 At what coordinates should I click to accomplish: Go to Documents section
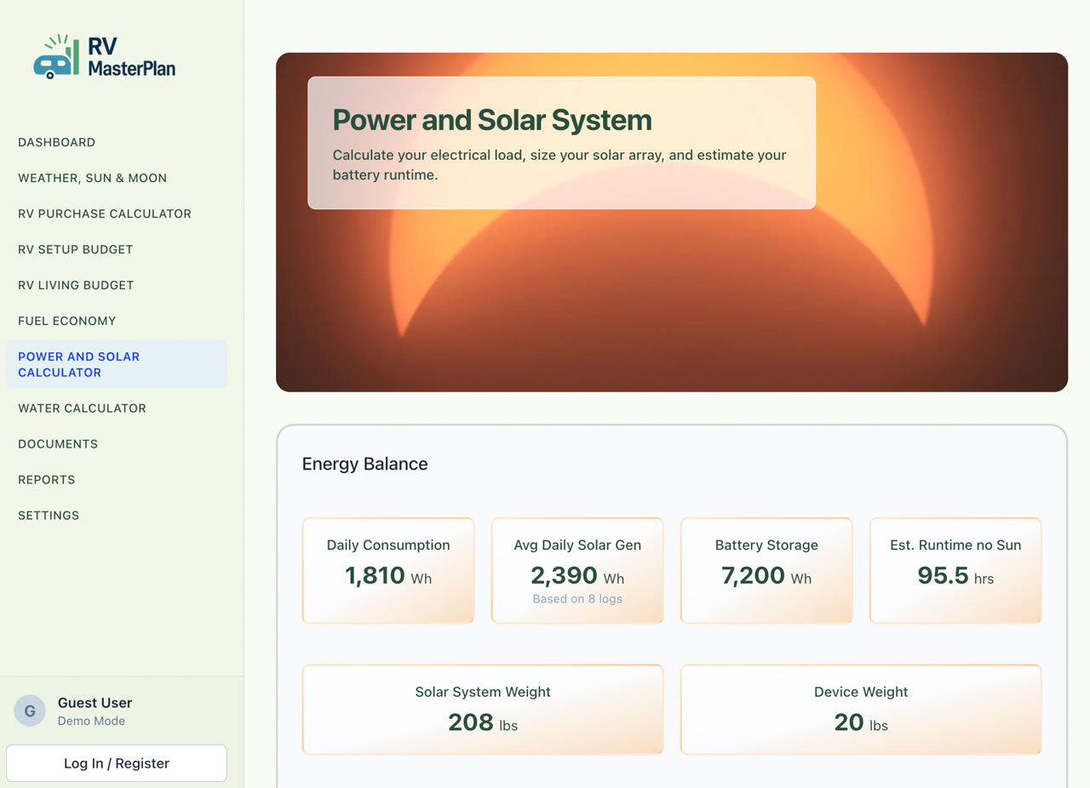58,444
